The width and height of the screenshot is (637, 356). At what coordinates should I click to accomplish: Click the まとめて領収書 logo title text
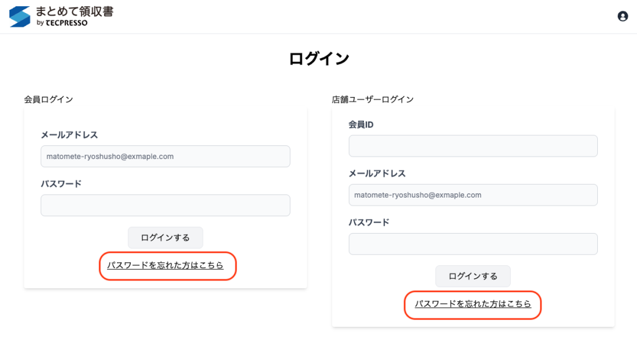coord(75,11)
